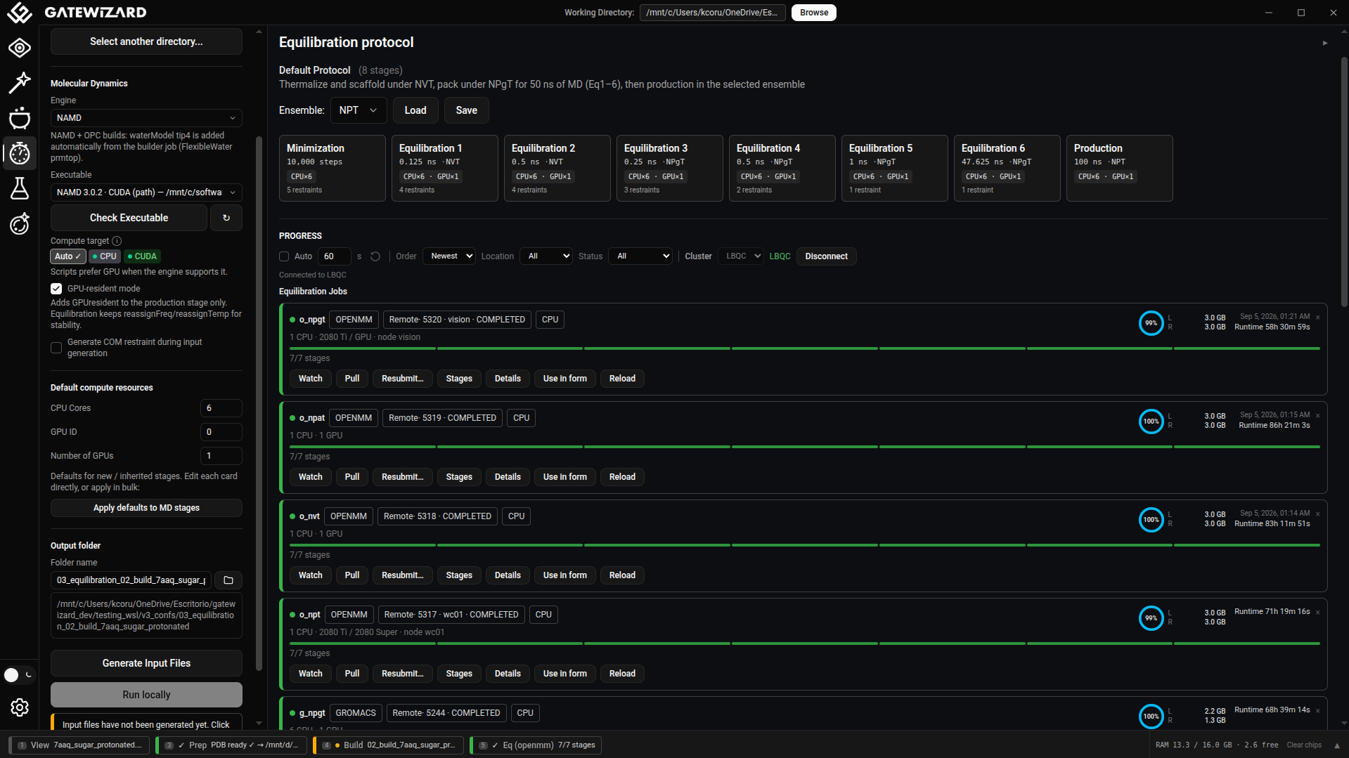Enable Generate COM restraint checkbox
Image resolution: width=1349 pixels, height=758 pixels.
pos(56,348)
